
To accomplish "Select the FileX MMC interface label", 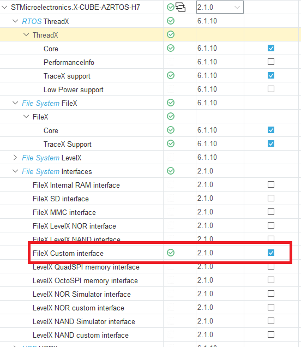I will pos(64,212).
